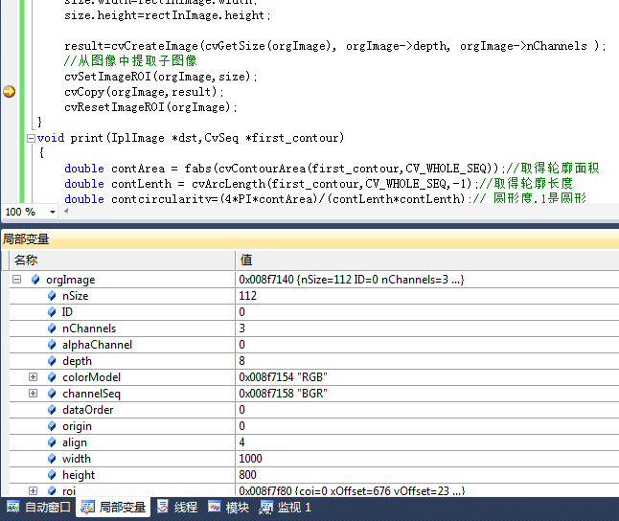Click the align field icon

(52, 442)
